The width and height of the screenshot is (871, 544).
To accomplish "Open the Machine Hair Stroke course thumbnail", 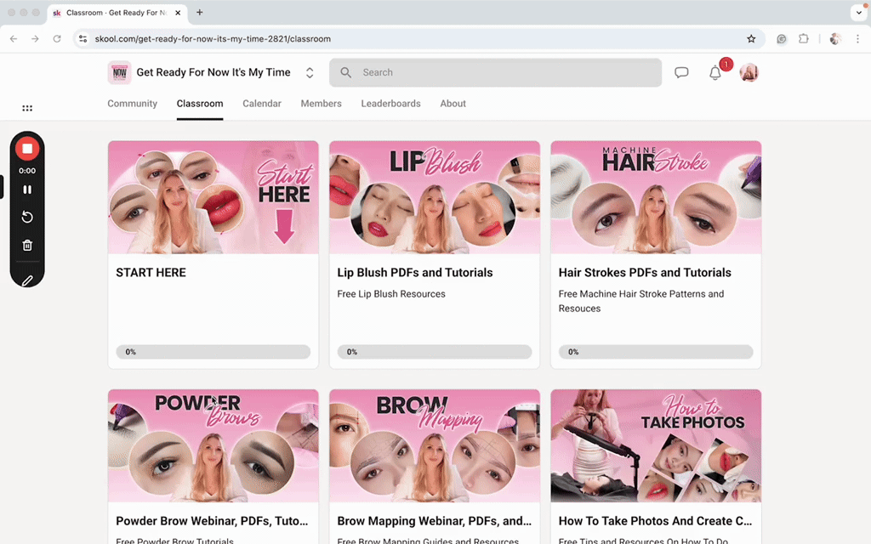I will click(656, 197).
